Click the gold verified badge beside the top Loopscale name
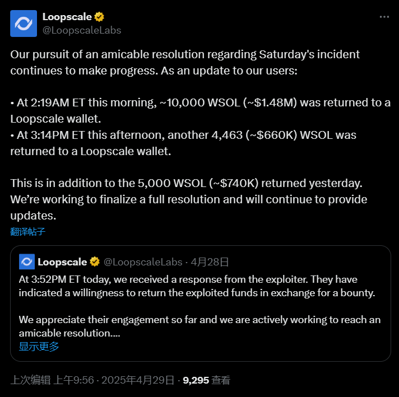Viewport: 399px width, 397px height. [x=99, y=17]
